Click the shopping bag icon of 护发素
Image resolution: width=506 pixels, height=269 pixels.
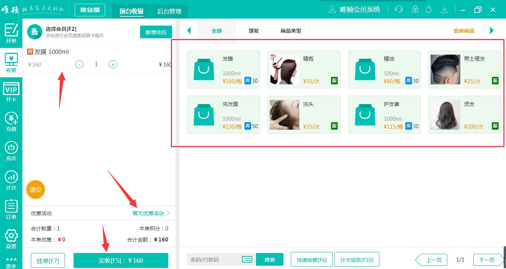click(365, 115)
